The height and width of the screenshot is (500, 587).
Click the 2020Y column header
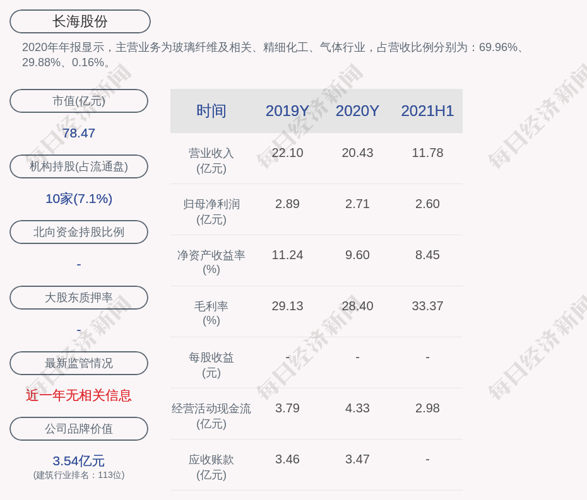pos(357,111)
